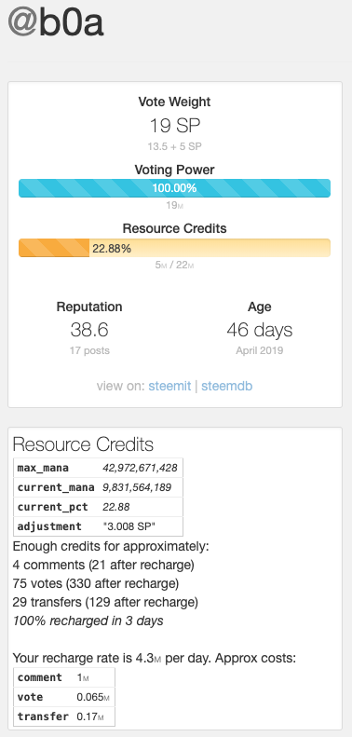The image size is (352, 737).
Task: Click the Voting Power label
Action: tap(174, 170)
